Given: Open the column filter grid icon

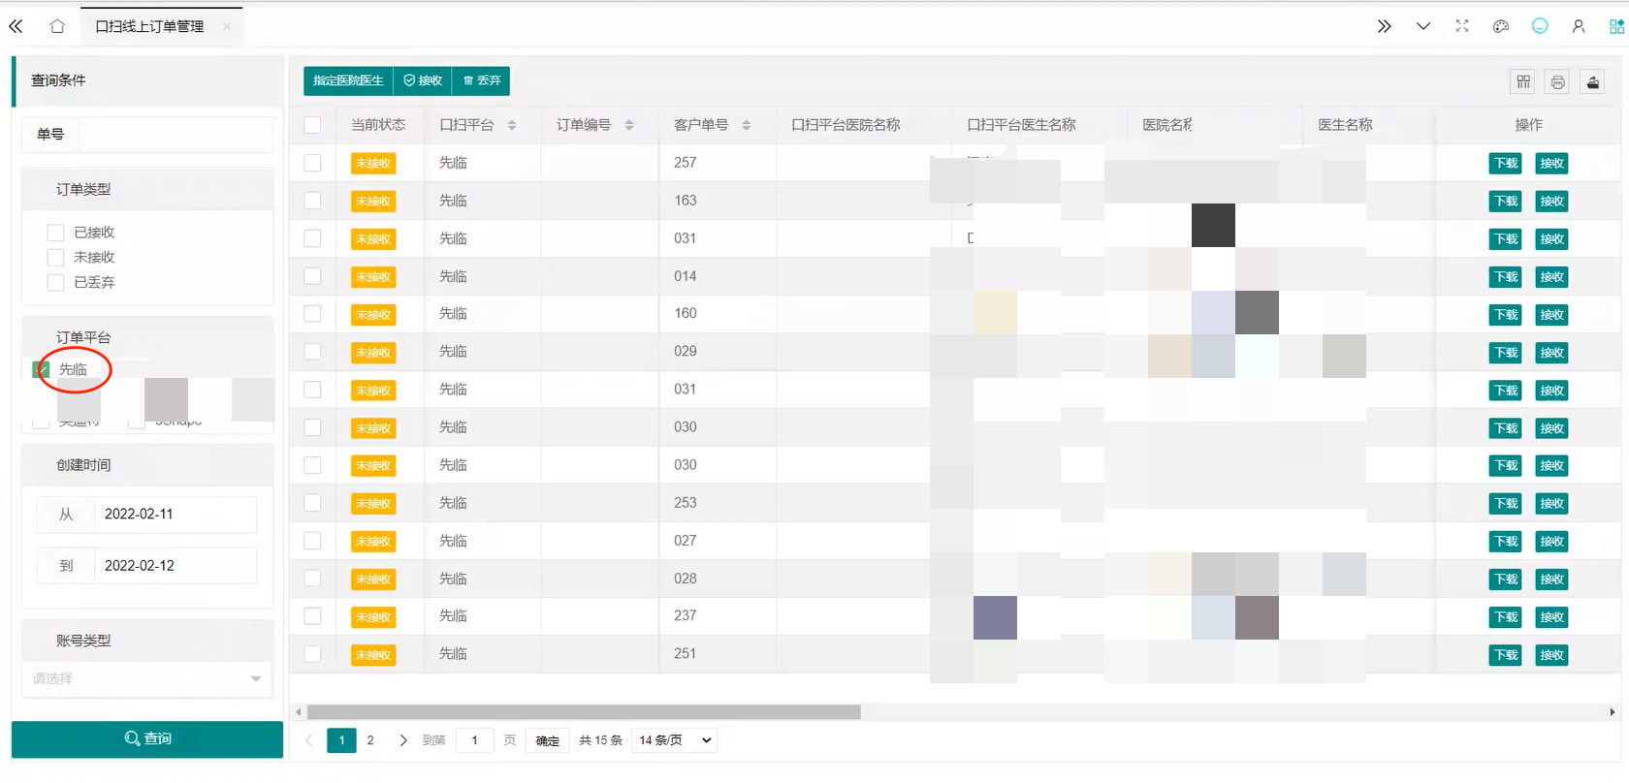Looking at the screenshot, I should pyautogui.click(x=1524, y=82).
